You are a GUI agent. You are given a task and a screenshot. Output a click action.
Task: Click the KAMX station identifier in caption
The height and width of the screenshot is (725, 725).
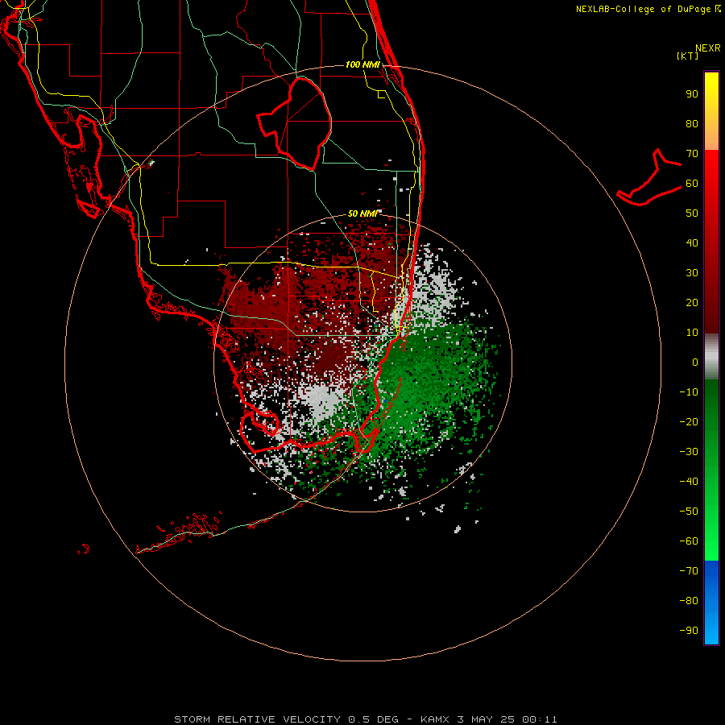(435, 719)
